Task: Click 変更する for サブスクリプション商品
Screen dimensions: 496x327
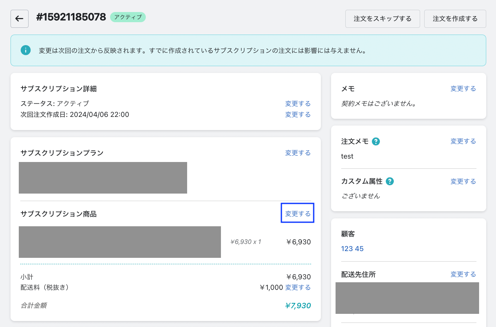Action: (x=298, y=214)
